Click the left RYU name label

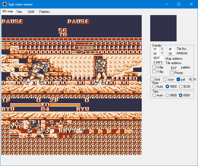point(8,109)
